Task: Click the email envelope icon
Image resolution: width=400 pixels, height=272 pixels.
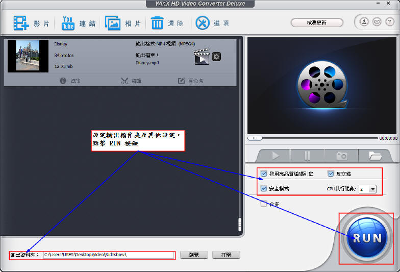Action: pos(377,22)
